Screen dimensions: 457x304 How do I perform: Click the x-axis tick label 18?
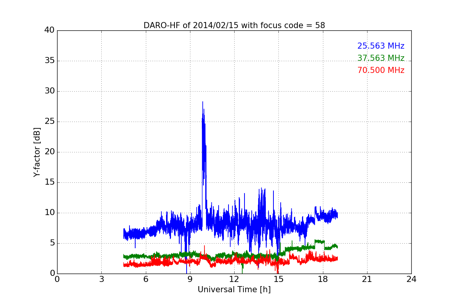click(x=323, y=279)
